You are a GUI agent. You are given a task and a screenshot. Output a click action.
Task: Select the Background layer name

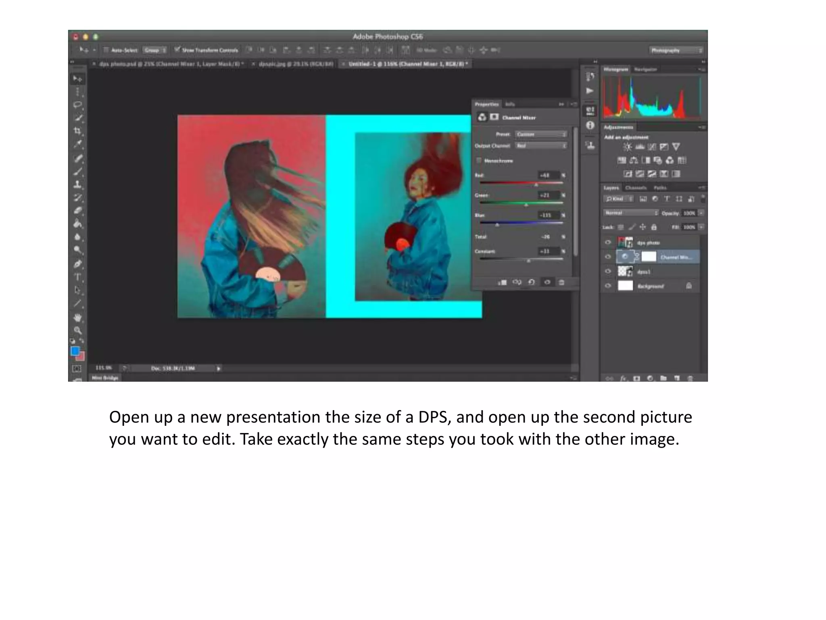click(x=650, y=286)
